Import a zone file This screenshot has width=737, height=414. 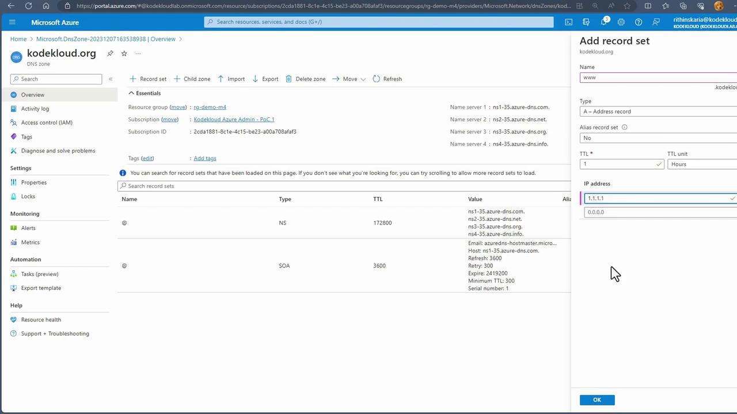pos(231,79)
